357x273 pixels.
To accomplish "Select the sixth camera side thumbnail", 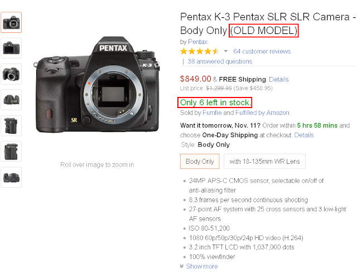I will (11, 152).
